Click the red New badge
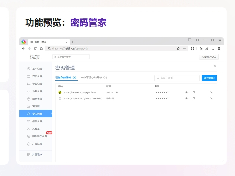The image size is (235, 176). point(49,133)
